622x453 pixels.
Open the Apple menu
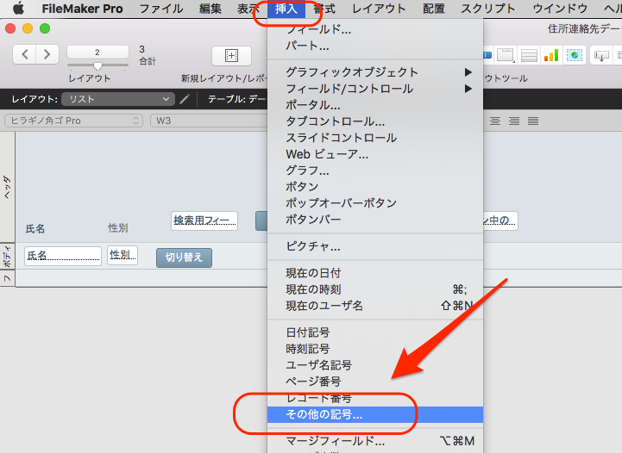pyautogui.click(x=17, y=9)
